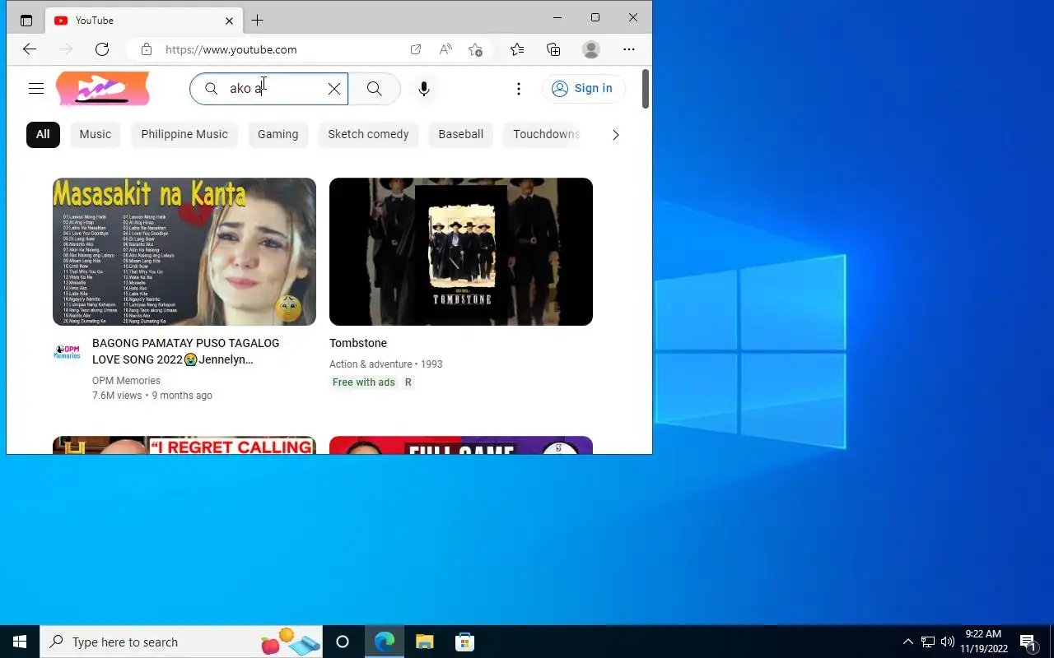Open the Edge tab actions menu icon
The width and height of the screenshot is (1054, 658).
pos(26,21)
